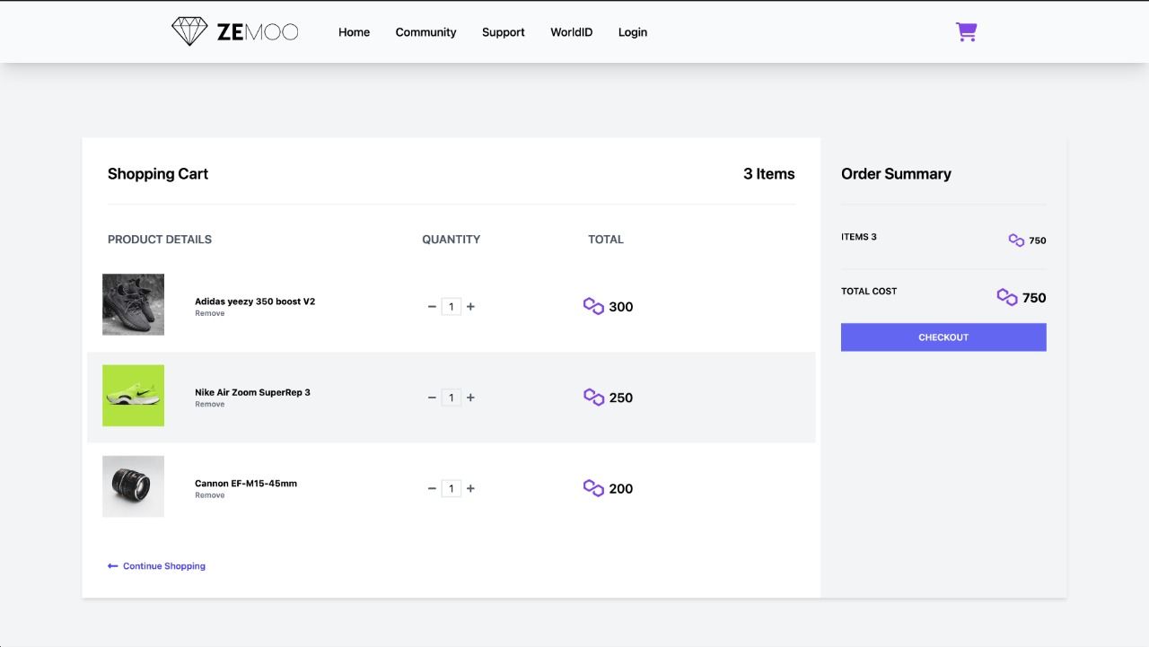Screen dimensions: 1149x647
Task: Click quantity field for Cannon lens
Action: coord(452,488)
